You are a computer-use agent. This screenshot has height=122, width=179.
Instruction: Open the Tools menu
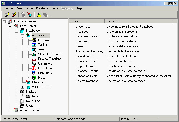click(x=55, y=8)
